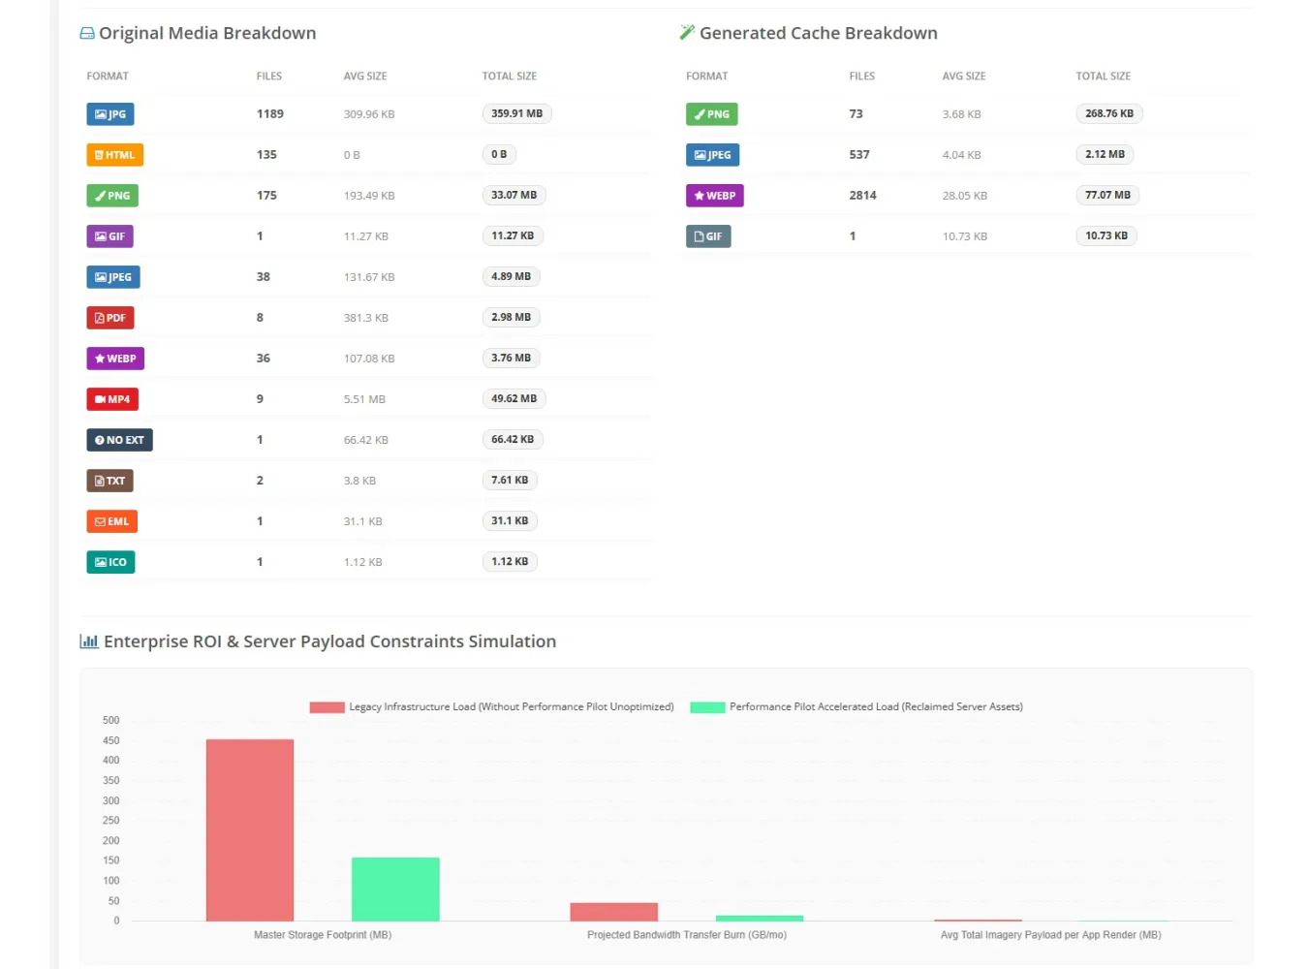Click the bar chart icon beside Enterprise ROI
1308x969 pixels.
point(89,641)
